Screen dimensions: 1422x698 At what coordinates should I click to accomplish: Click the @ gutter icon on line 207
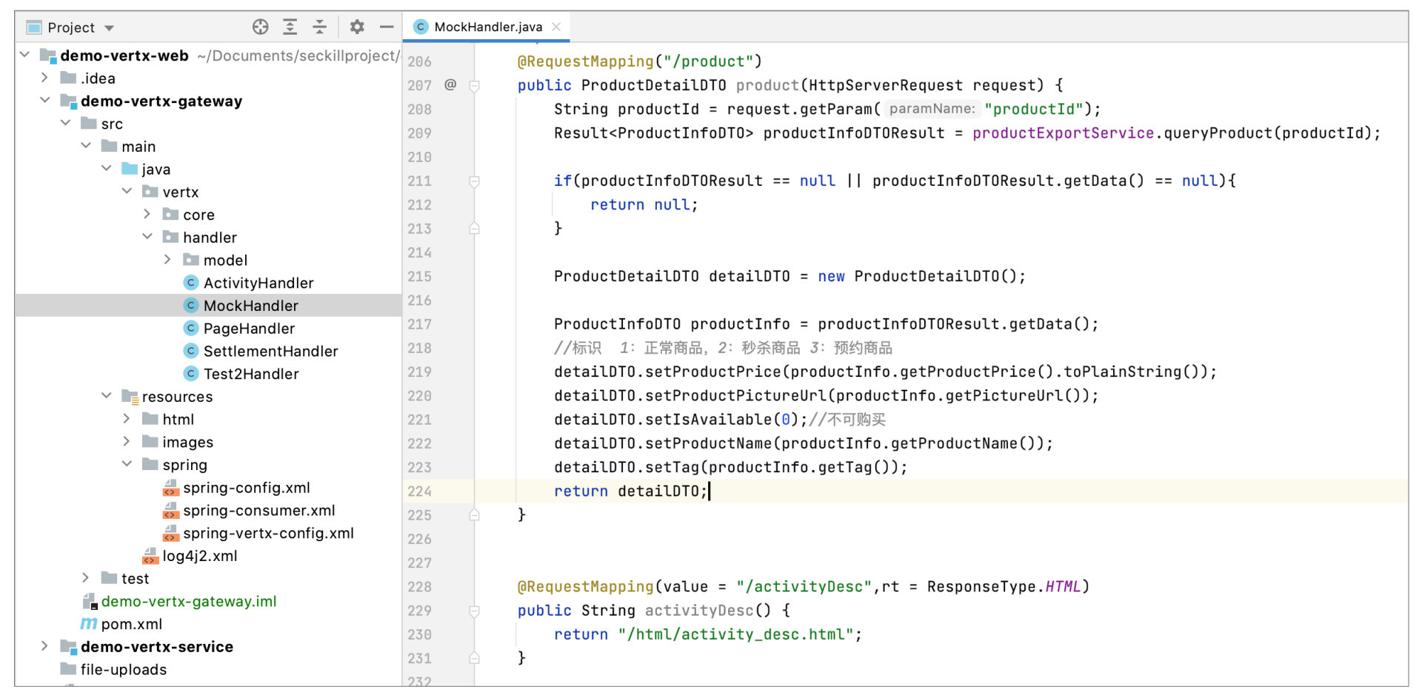[450, 85]
